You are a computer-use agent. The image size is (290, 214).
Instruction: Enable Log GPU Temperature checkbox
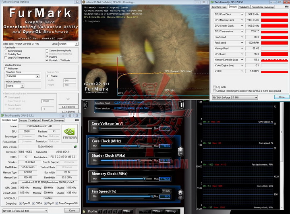click(6, 58)
